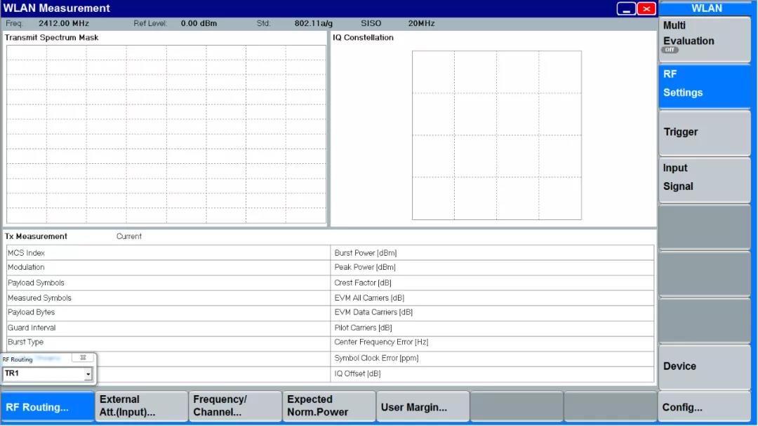Open the Config... dialog

click(704, 407)
